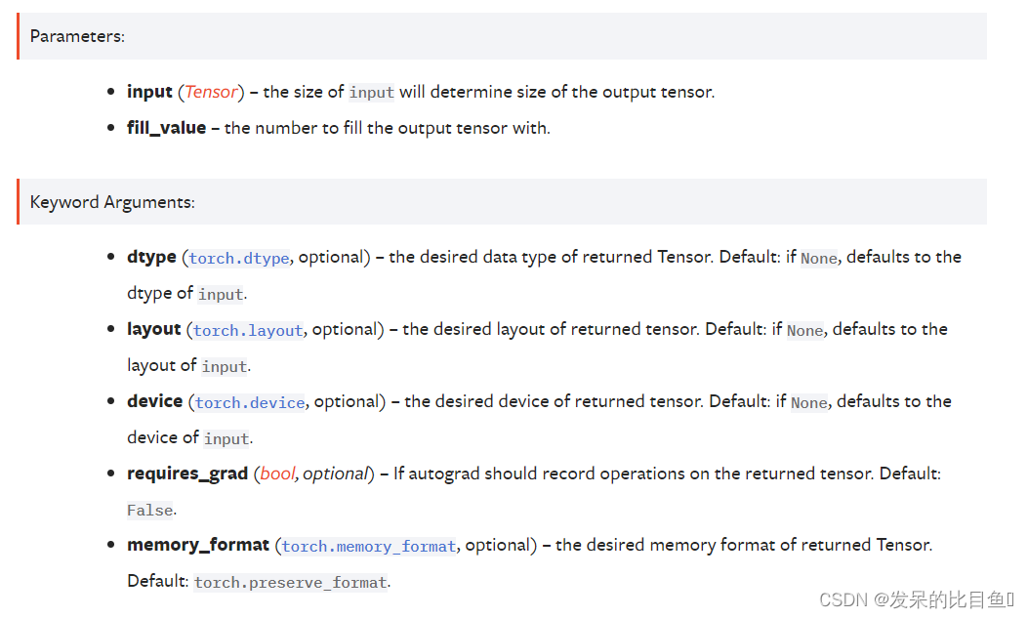Open the torch.layout documentation link
Screen dimensions: 1028x618
click(248, 330)
